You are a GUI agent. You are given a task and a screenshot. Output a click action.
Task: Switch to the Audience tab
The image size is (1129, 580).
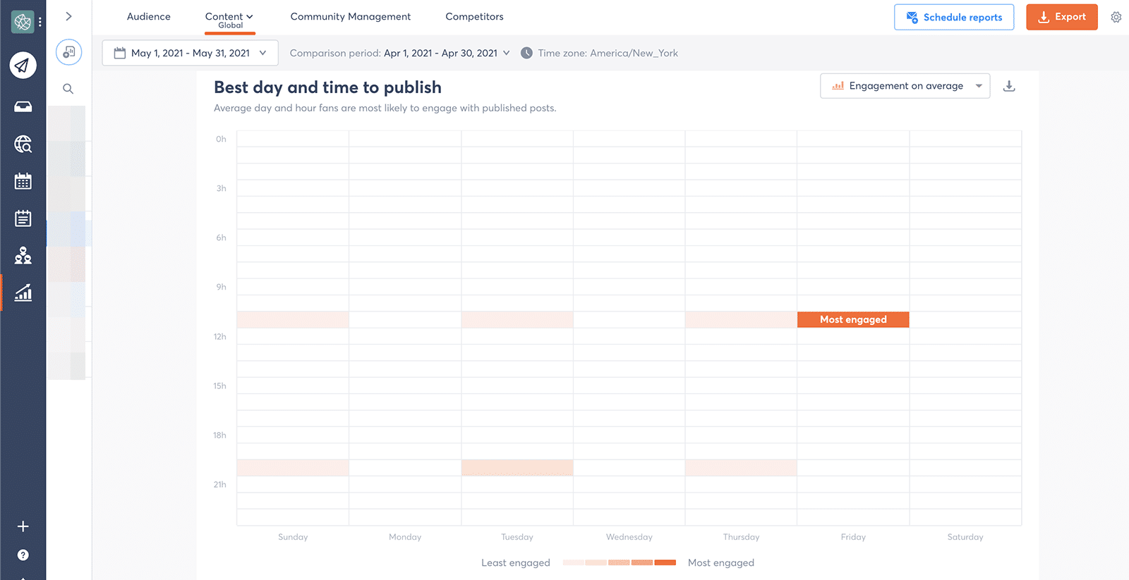(149, 16)
